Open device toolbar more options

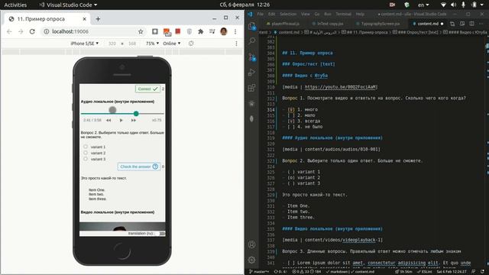[x=236, y=44]
